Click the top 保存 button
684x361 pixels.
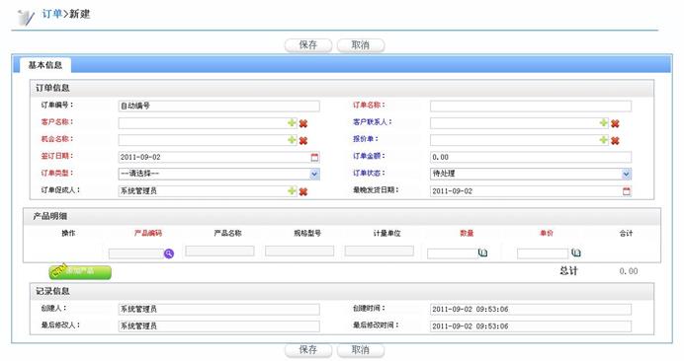pos(308,45)
